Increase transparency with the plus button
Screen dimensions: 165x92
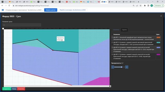[127, 67]
